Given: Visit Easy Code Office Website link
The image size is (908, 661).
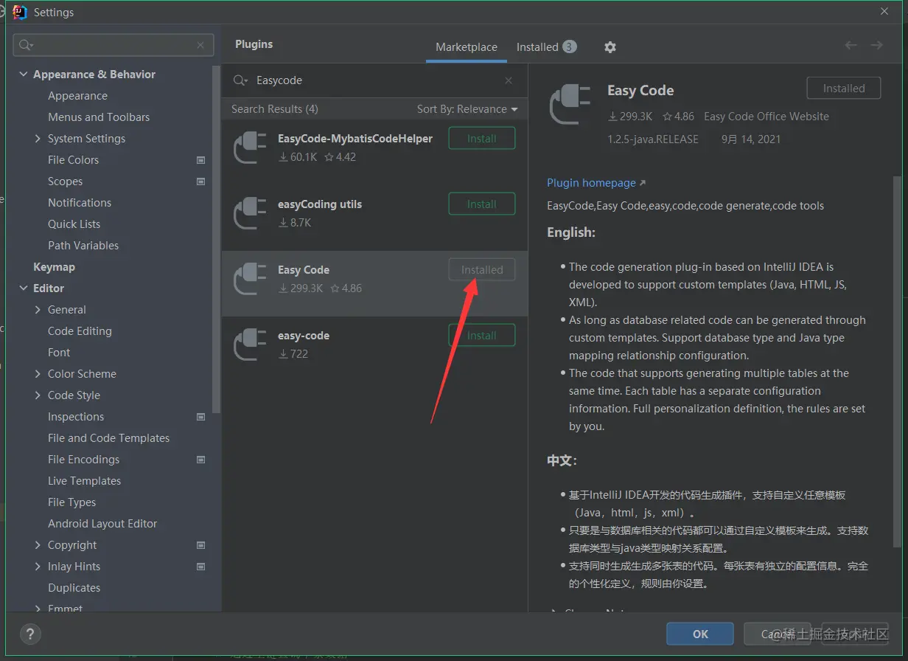Looking at the screenshot, I should 766,117.
